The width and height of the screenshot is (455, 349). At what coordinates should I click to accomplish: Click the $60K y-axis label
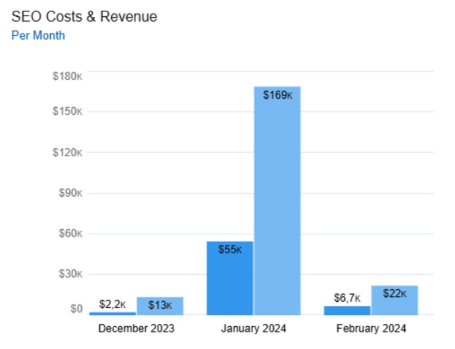[x=70, y=233]
